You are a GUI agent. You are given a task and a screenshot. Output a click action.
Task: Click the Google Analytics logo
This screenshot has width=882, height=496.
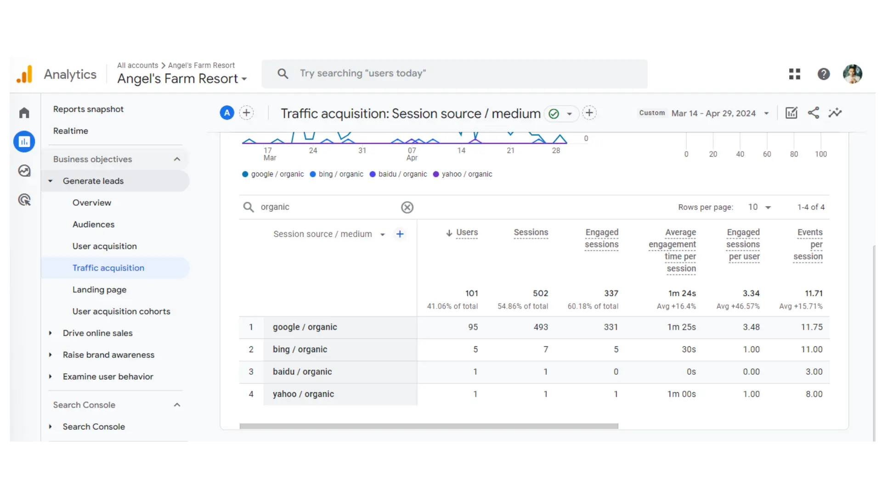coord(24,74)
